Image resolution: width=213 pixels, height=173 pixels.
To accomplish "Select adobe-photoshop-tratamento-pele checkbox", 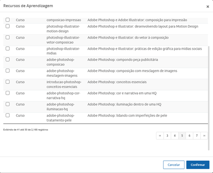I will click(8, 115).
